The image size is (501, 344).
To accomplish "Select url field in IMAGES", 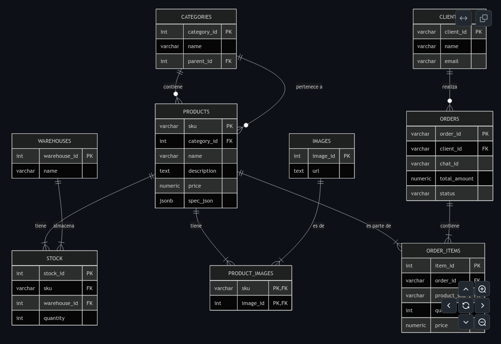I will coord(322,171).
